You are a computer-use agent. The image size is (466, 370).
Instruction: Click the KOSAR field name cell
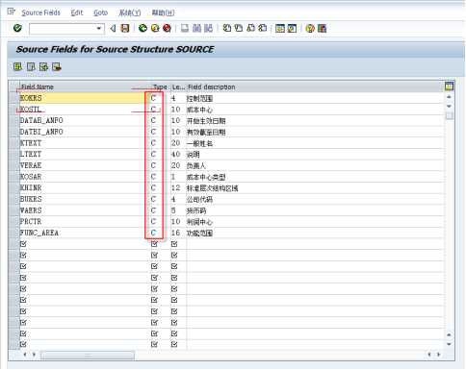(x=83, y=177)
